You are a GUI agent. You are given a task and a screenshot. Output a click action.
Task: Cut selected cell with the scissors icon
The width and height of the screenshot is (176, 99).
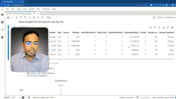pyautogui.click(x=16, y=18)
